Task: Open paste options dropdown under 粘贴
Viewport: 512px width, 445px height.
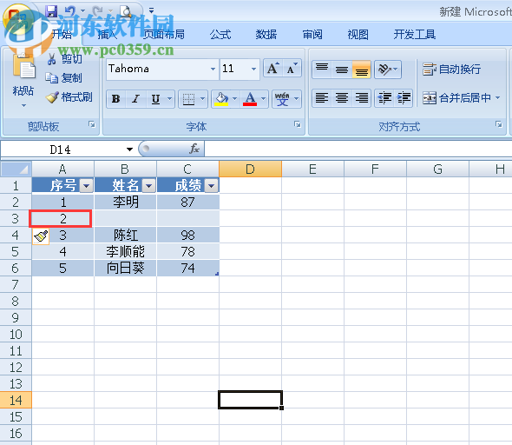Action: 23,105
